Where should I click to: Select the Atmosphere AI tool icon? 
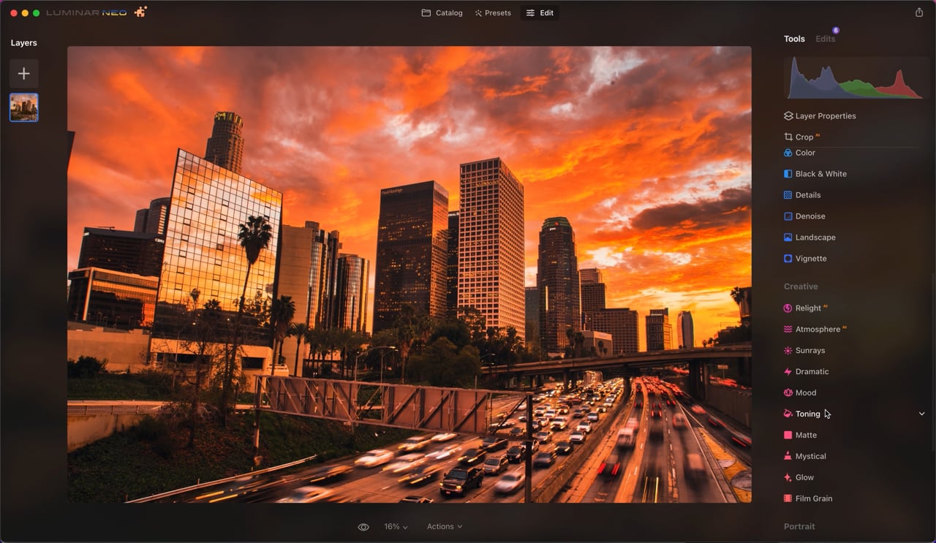[x=788, y=330]
